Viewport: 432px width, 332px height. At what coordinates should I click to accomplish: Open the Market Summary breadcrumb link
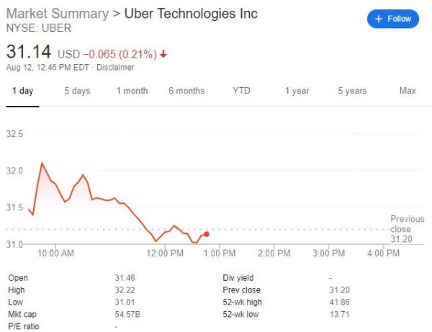[x=56, y=14]
